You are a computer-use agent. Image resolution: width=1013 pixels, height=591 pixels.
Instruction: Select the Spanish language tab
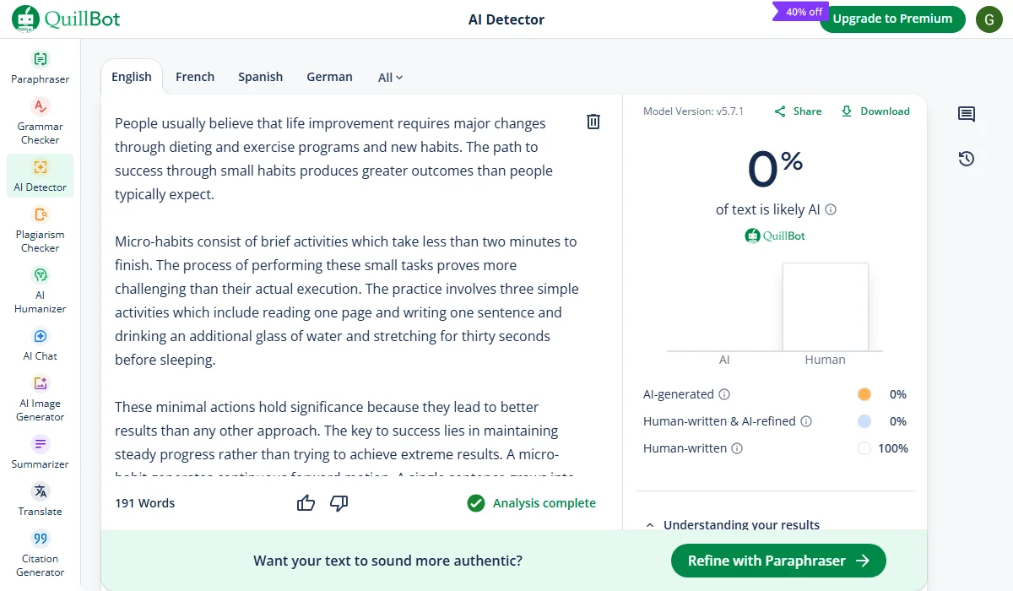tap(260, 77)
